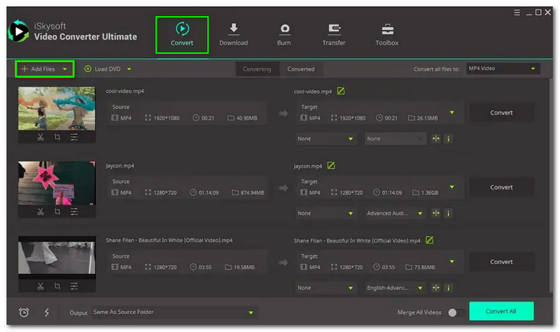This screenshot has height=332, width=560.
Task: Open the Burn tab
Action: 284,34
